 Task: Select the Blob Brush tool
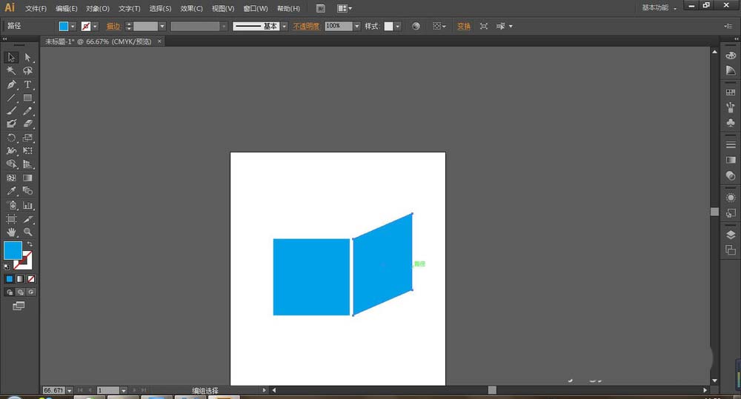pos(11,124)
